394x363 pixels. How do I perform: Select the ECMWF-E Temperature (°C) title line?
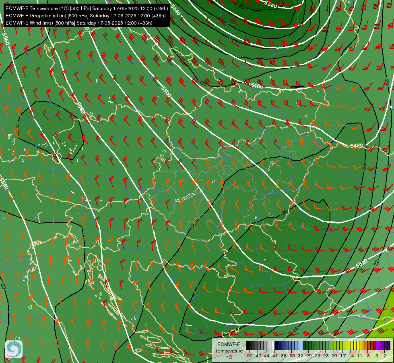pyautogui.click(x=87, y=8)
